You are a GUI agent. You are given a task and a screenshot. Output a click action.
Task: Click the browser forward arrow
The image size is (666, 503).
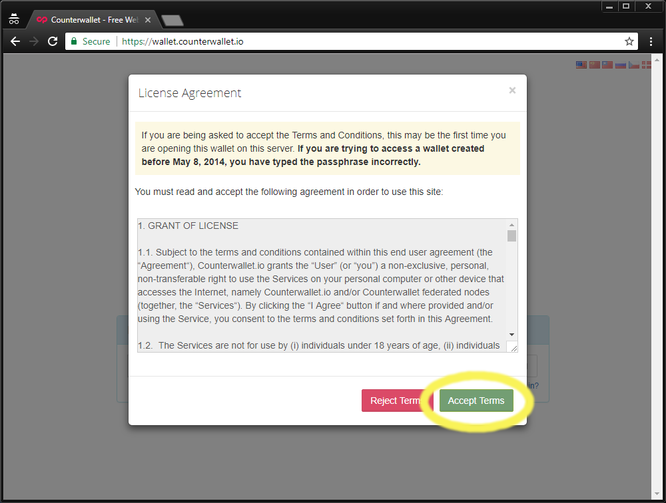(x=34, y=41)
